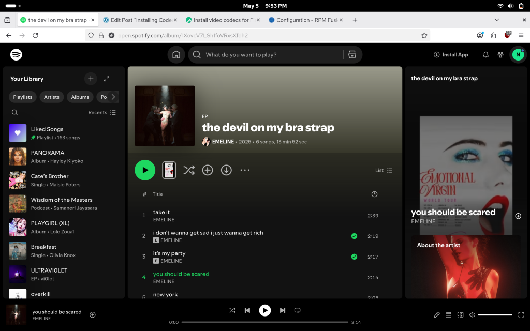Select track take it
The image size is (530, 331).
coord(265,216)
